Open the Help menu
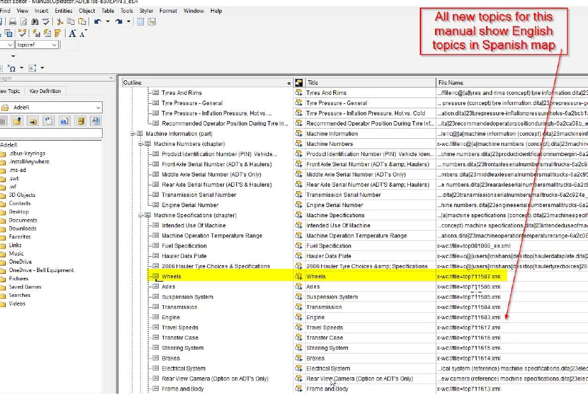 pyautogui.click(x=216, y=11)
